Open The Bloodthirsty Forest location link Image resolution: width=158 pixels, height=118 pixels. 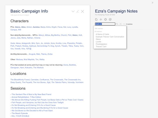[20, 80]
